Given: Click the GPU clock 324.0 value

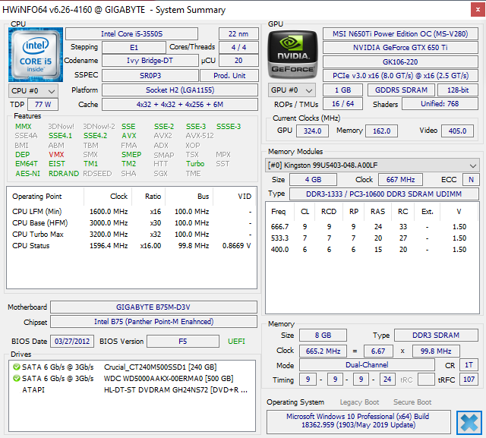Looking at the screenshot, I should tap(312, 131).
